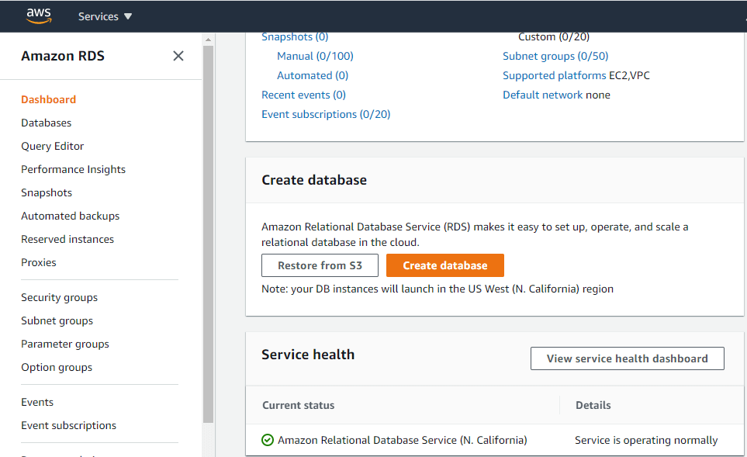Viewport: 747px width, 457px height.
Task: Click the Default network link
Action: (543, 95)
